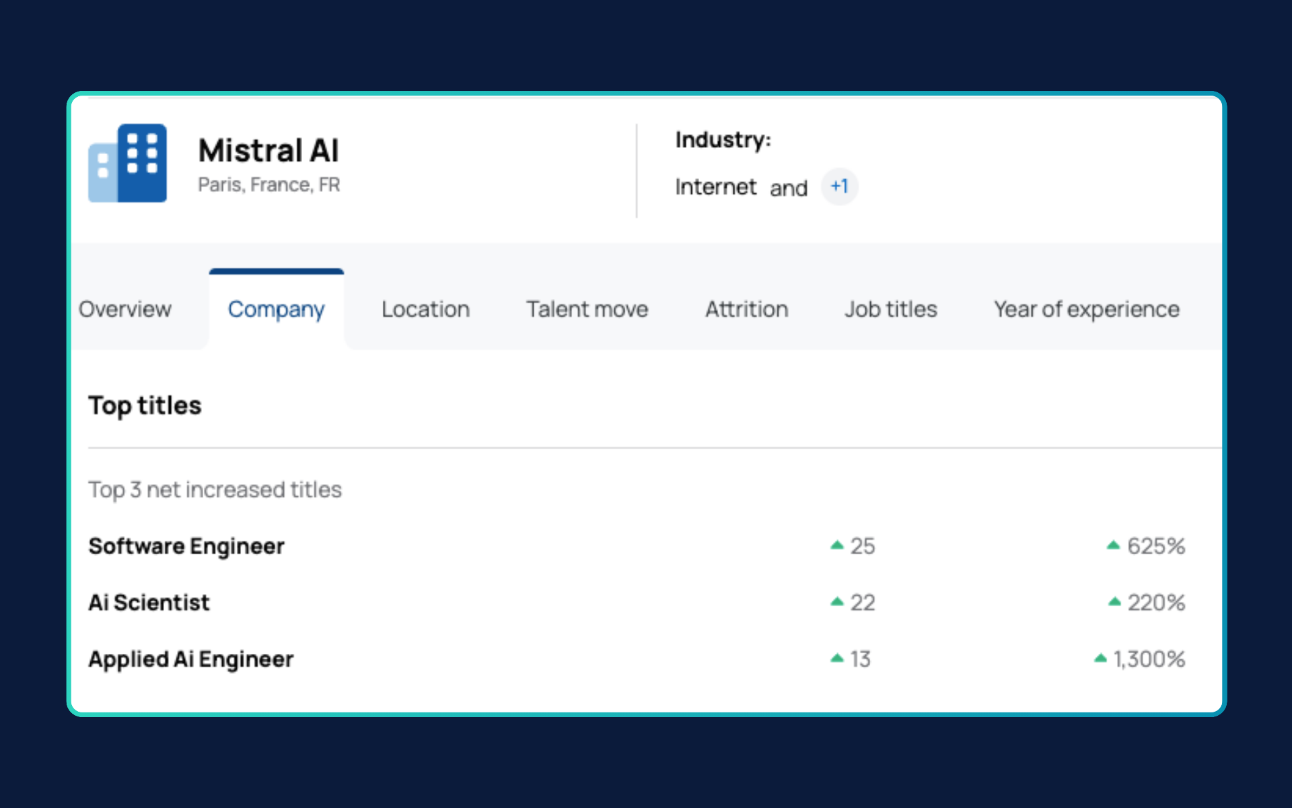This screenshot has width=1292, height=808.
Task: Click the Top titles heading
Action: (145, 406)
